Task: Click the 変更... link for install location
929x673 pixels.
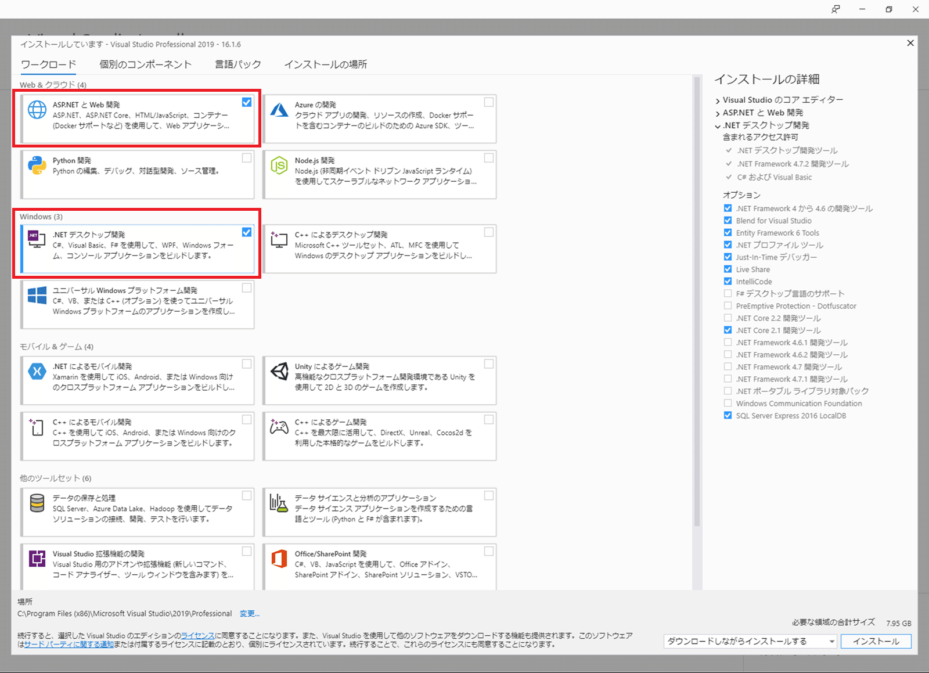Action: (250, 614)
